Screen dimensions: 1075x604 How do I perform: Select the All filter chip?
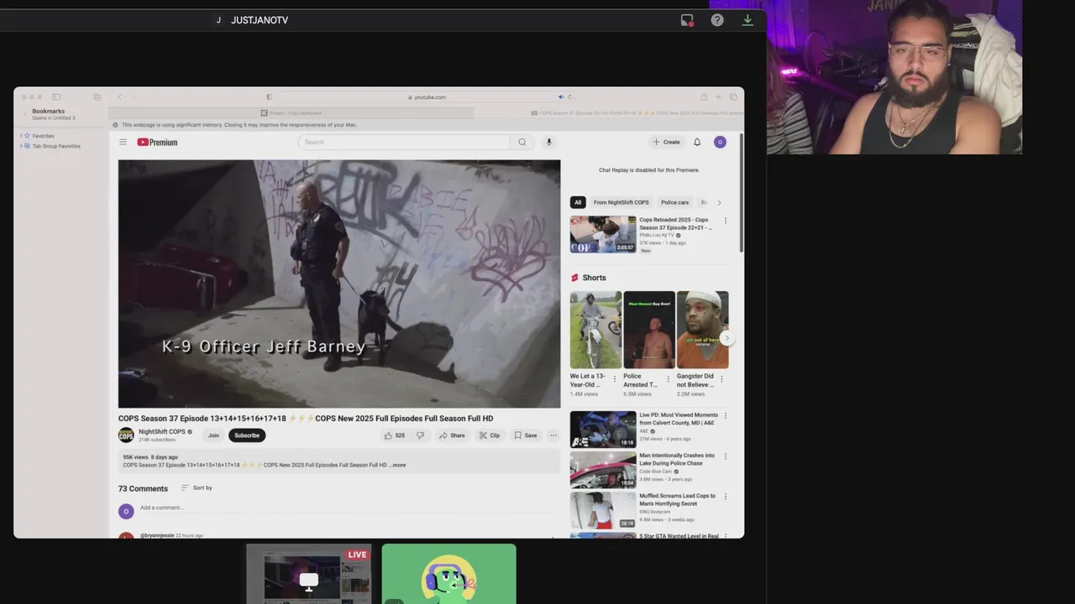(x=577, y=202)
